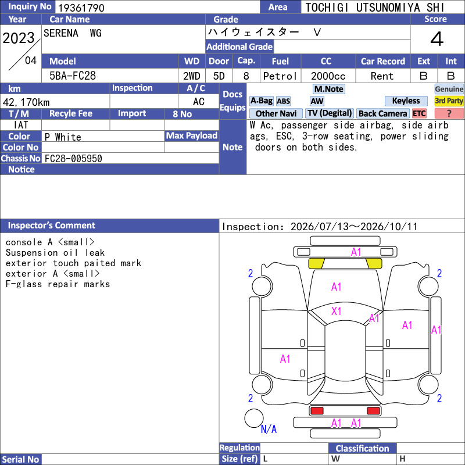
Task: Click the red ETC badge
Action: click(419, 113)
